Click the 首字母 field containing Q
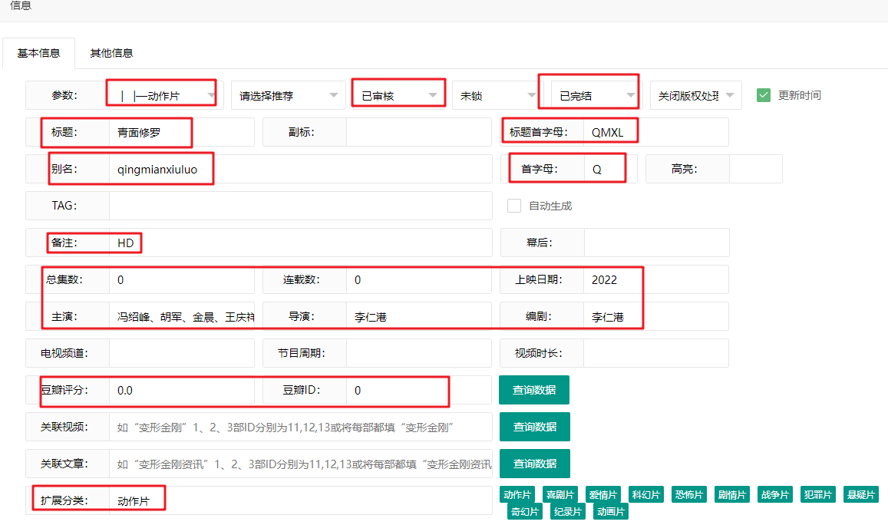The image size is (888, 525). (x=610, y=169)
